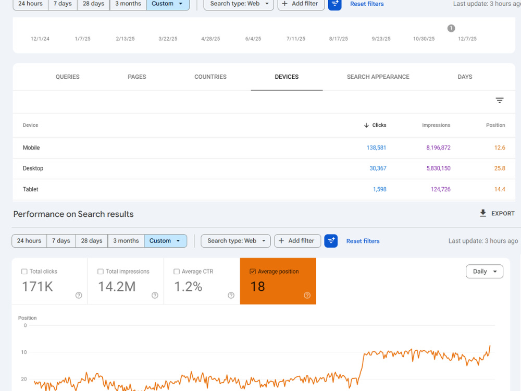
Task: Click the Average position help question mark
Action: pos(307,295)
